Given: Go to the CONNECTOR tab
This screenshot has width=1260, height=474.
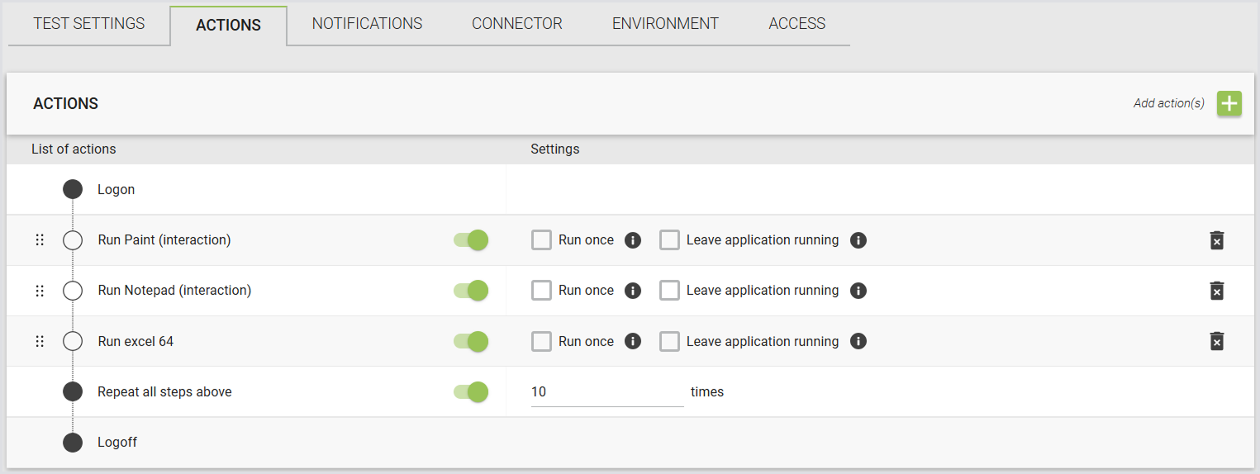Looking at the screenshot, I should tap(517, 24).
